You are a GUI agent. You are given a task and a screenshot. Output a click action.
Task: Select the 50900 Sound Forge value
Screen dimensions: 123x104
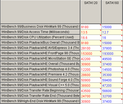point(91,80)
